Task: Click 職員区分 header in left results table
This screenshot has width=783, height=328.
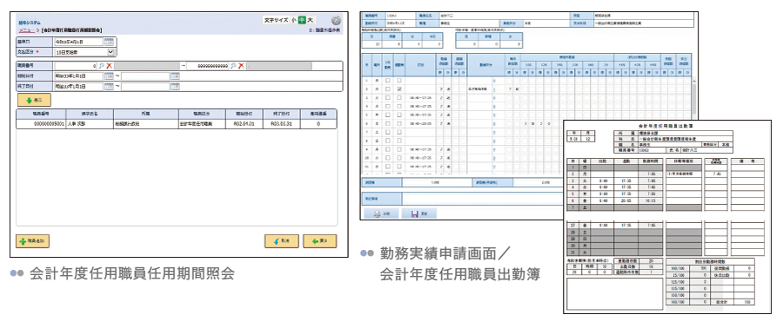Action: click(202, 114)
